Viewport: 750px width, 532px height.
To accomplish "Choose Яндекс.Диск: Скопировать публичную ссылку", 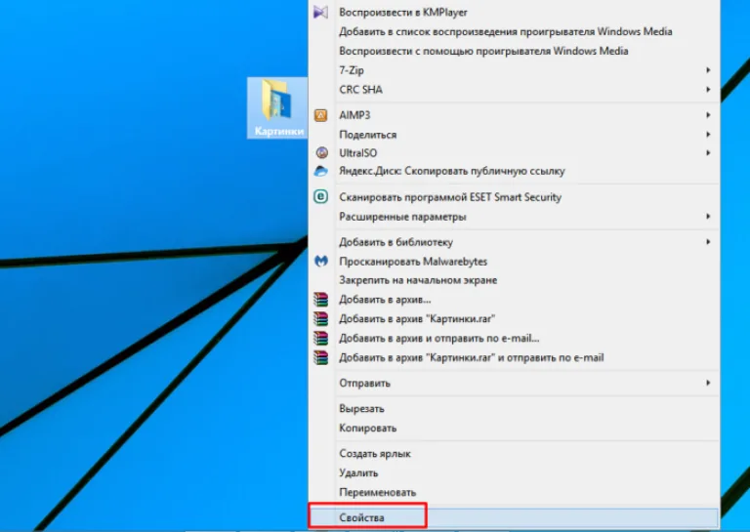I will coord(514,171).
